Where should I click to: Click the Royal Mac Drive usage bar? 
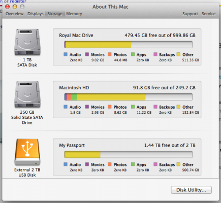point(129,45)
